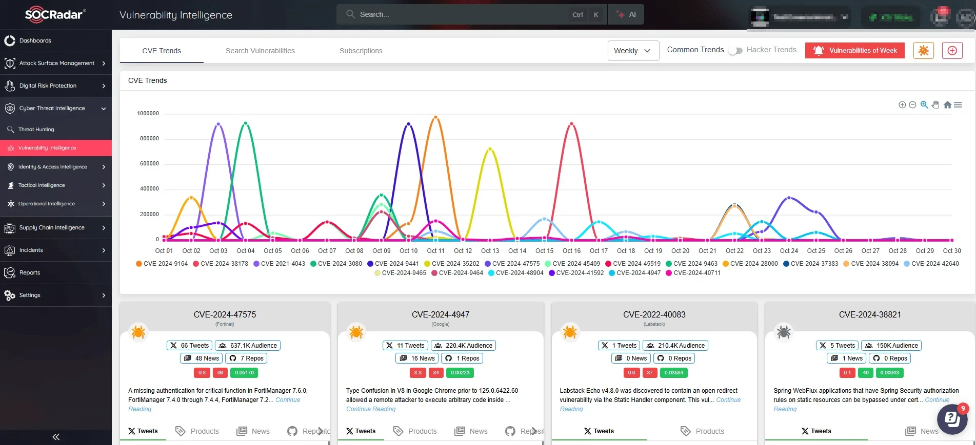Click the 66 Tweets badge
The width and height of the screenshot is (976, 445).
point(189,346)
